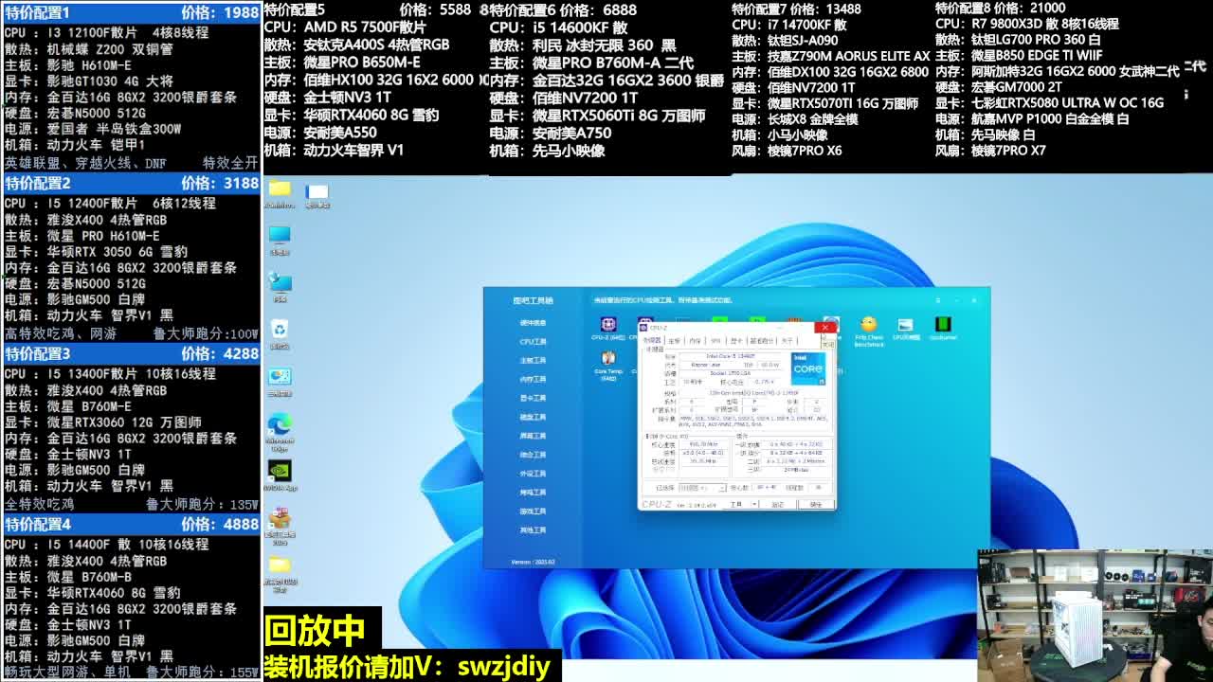The image size is (1213, 682).
Task: Open the 已选择 processor selection dropdown
Action: click(x=703, y=488)
